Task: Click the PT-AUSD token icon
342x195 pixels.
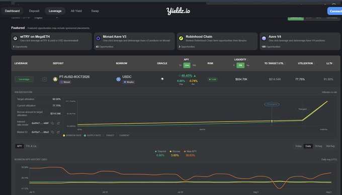Action: tap(55, 79)
